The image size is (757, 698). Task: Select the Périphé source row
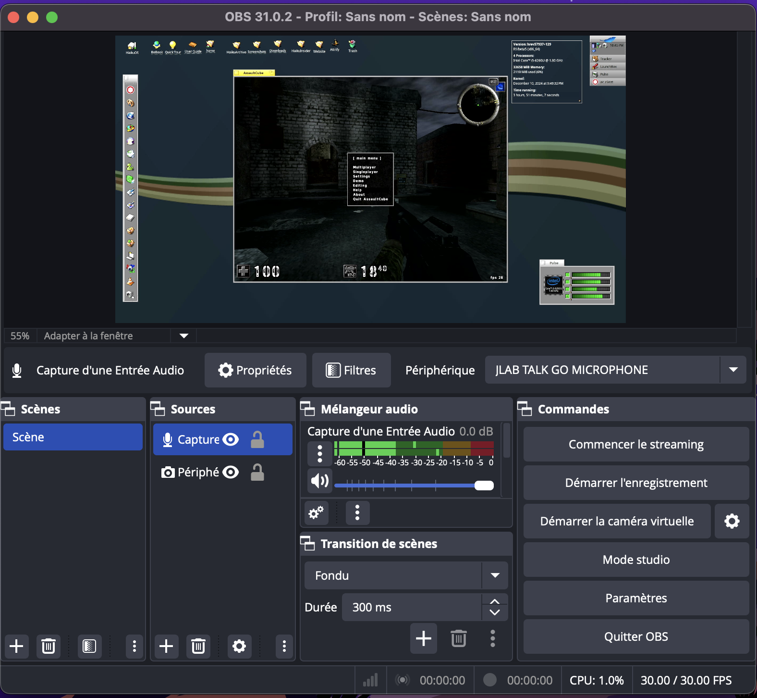tap(223, 472)
